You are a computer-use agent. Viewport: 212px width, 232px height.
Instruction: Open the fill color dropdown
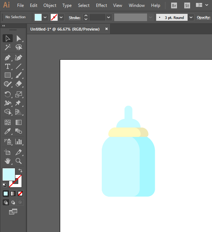[x=45, y=17]
